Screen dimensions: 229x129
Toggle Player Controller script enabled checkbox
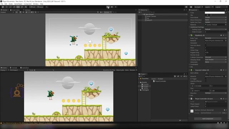click(194, 99)
